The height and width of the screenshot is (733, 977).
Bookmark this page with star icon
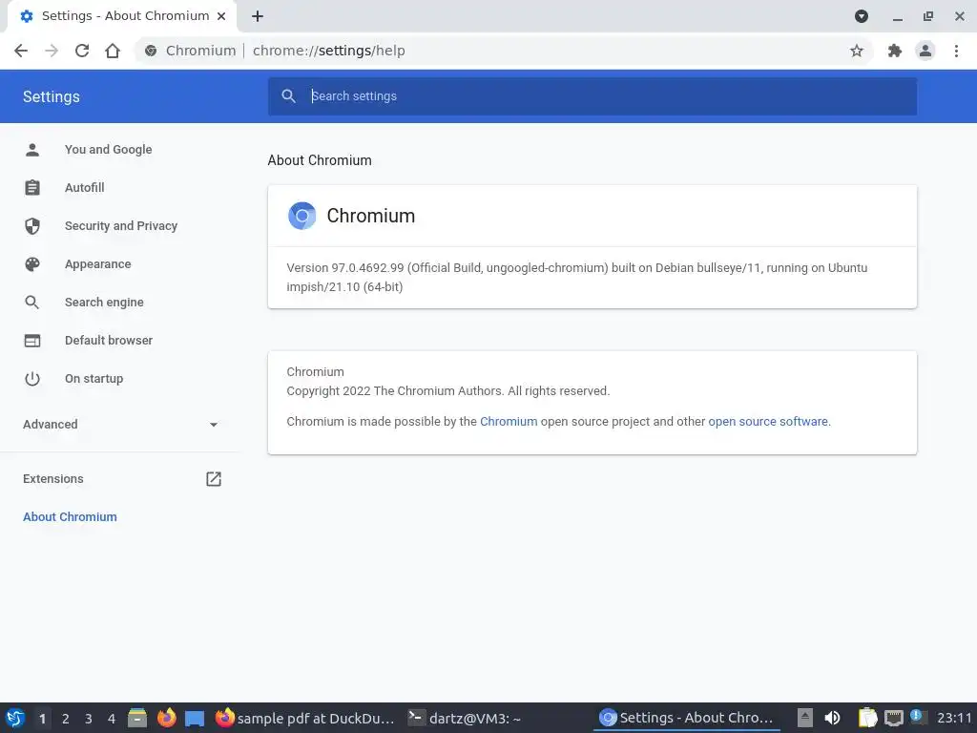tap(857, 51)
